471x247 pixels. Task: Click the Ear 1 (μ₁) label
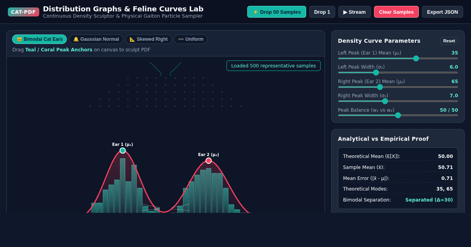(x=122, y=145)
